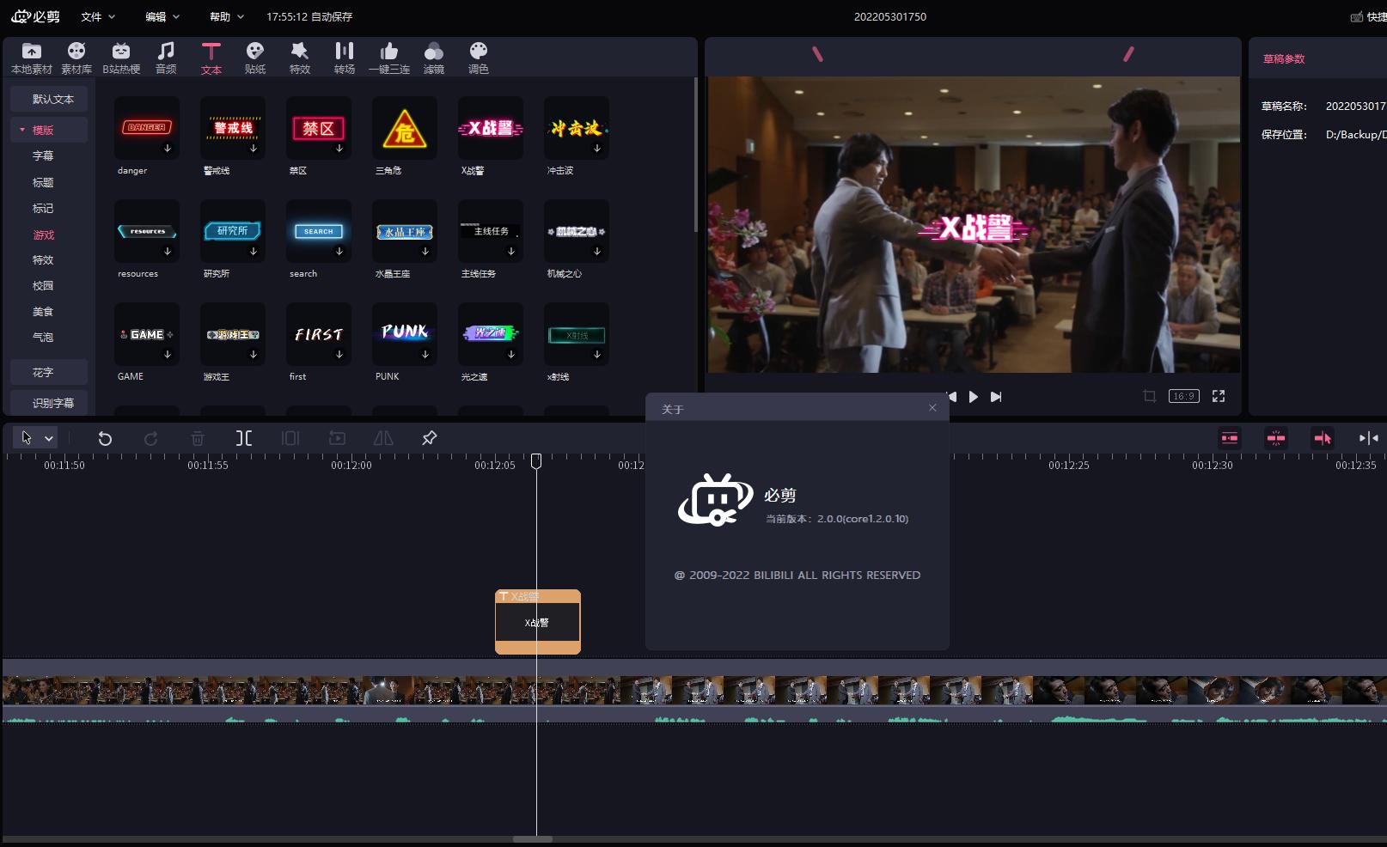1387x847 pixels.
Task: Open the 贴纸 stickers panel
Action: [x=255, y=58]
